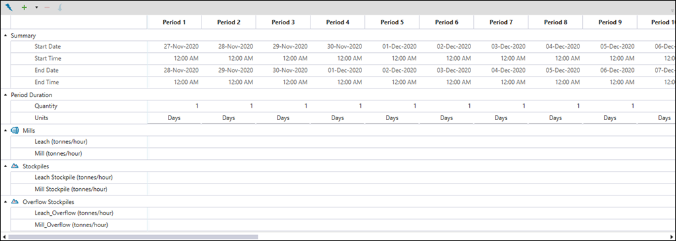676x241 pixels.
Task: Click Period 6 end date 03-Dec-2020
Action: 447,70
